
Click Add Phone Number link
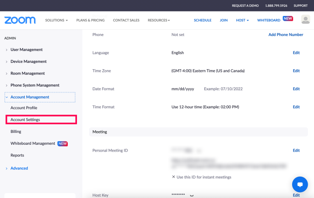click(286, 35)
